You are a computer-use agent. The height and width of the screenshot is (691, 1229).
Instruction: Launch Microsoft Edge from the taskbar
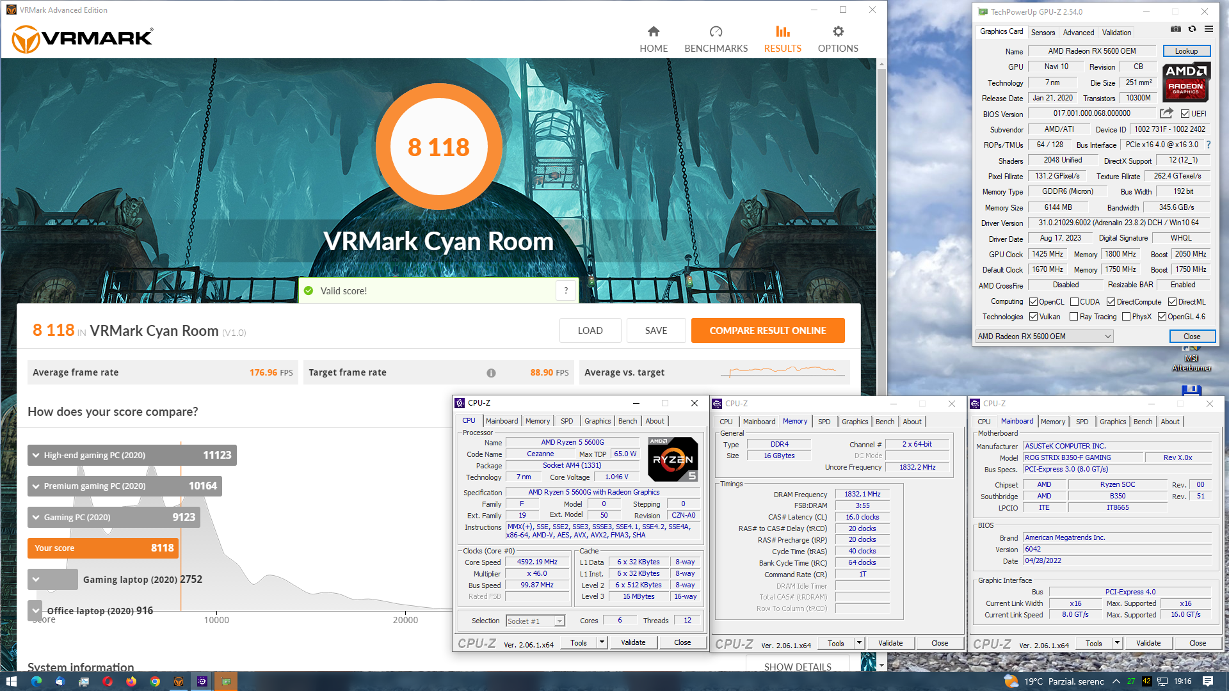pos(36,681)
